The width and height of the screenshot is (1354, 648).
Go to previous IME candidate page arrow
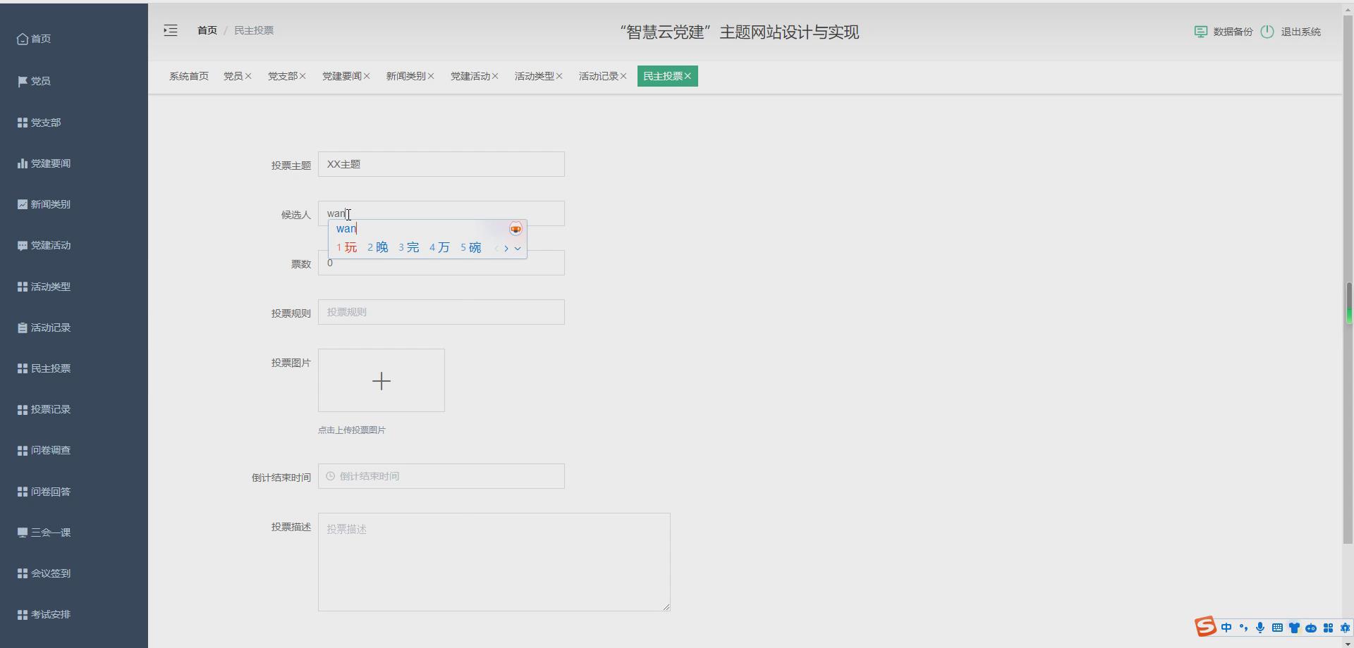pos(496,248)
